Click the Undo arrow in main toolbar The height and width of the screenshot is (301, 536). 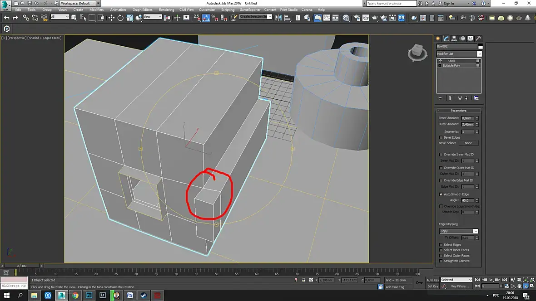(6, 18)
